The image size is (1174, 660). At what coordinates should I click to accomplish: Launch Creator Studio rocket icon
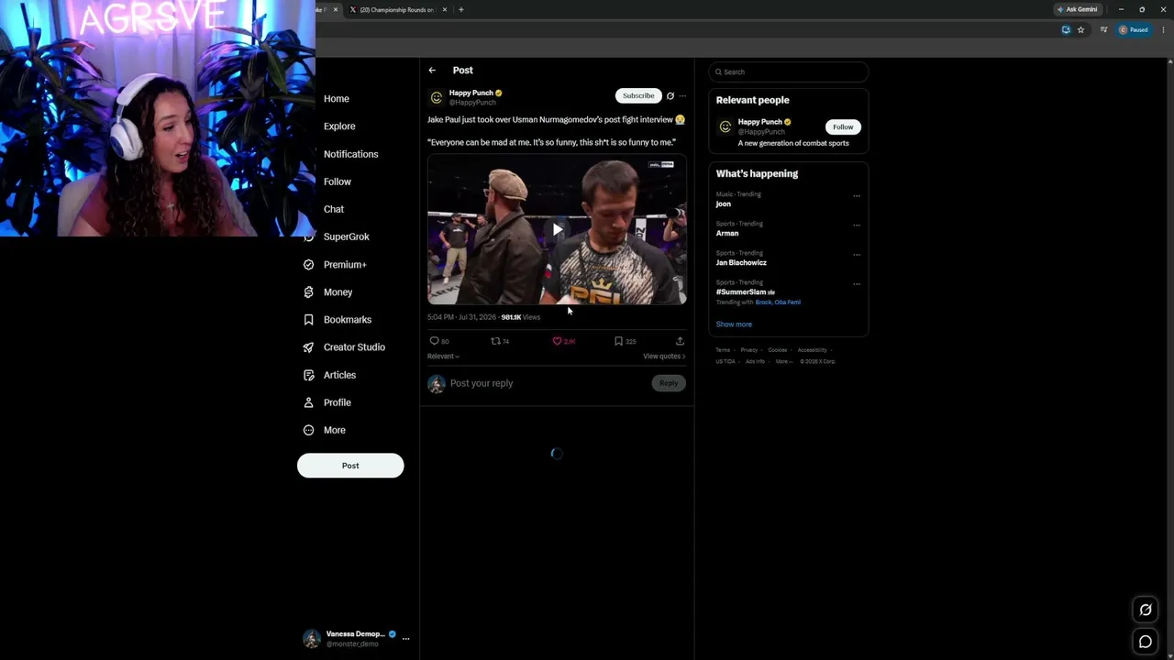point(308,347)
